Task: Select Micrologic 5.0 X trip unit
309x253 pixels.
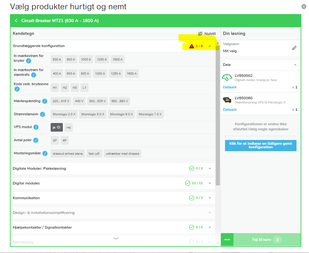Action: [93, 114]
